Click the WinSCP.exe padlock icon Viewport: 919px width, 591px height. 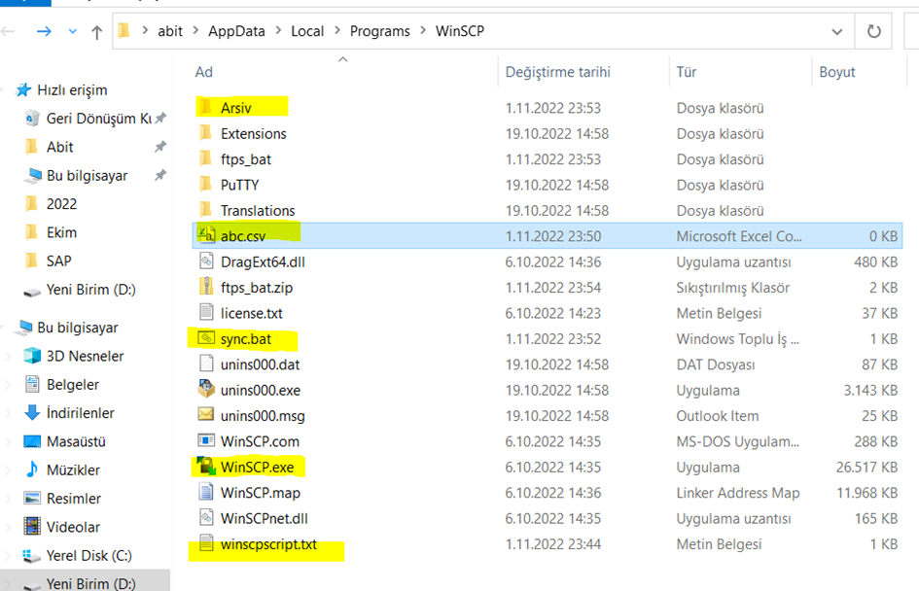(x=206, y=467)
